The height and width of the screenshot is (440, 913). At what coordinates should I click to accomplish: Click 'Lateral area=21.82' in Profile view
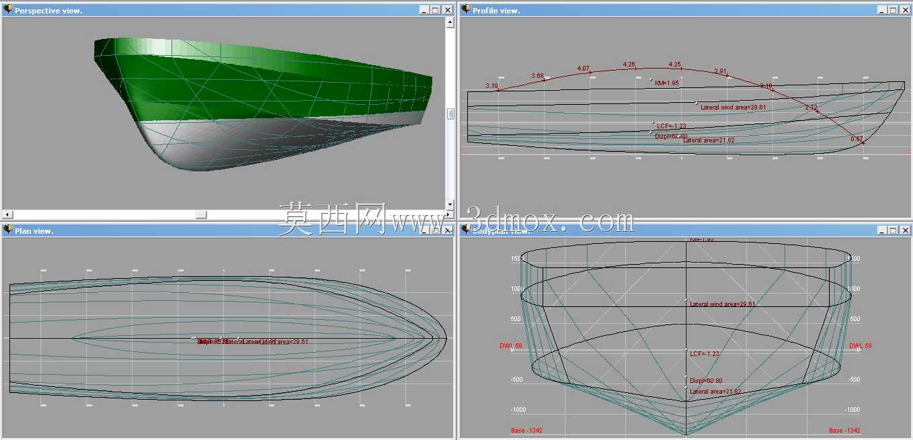[709, 140]
